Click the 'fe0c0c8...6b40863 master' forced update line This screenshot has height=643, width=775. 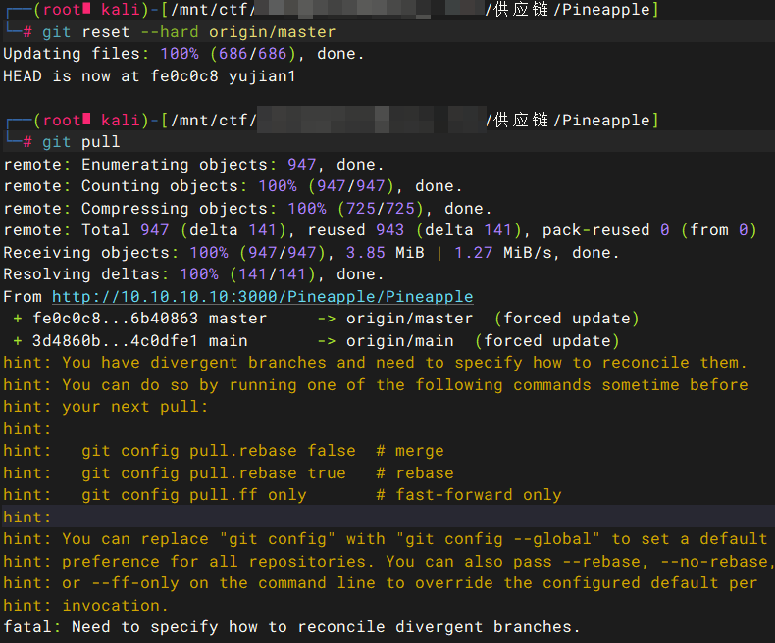click(x=326, y=319)
